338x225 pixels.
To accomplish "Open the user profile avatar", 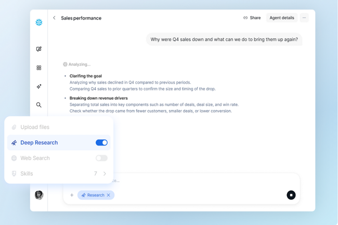I will (39, 195).
